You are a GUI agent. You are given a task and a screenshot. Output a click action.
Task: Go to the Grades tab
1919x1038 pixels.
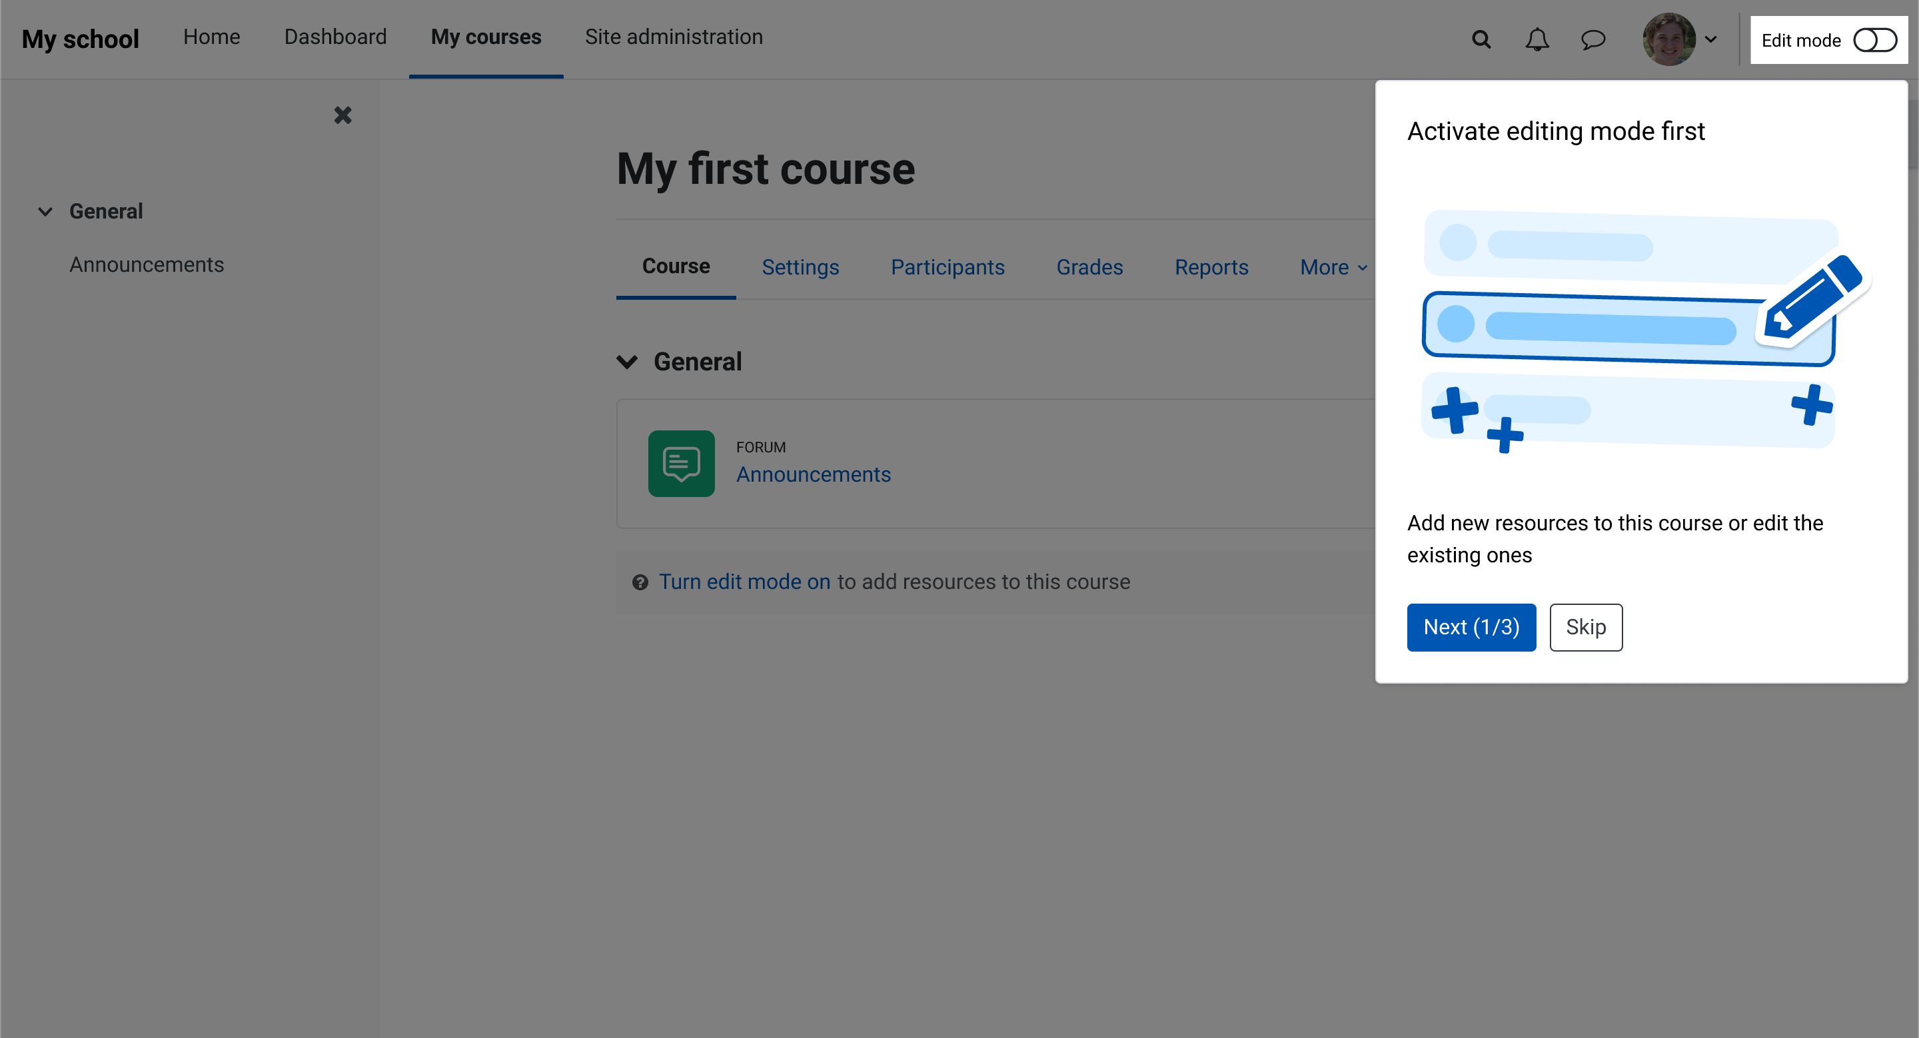pyautogui.click(x=1089, y=266)
